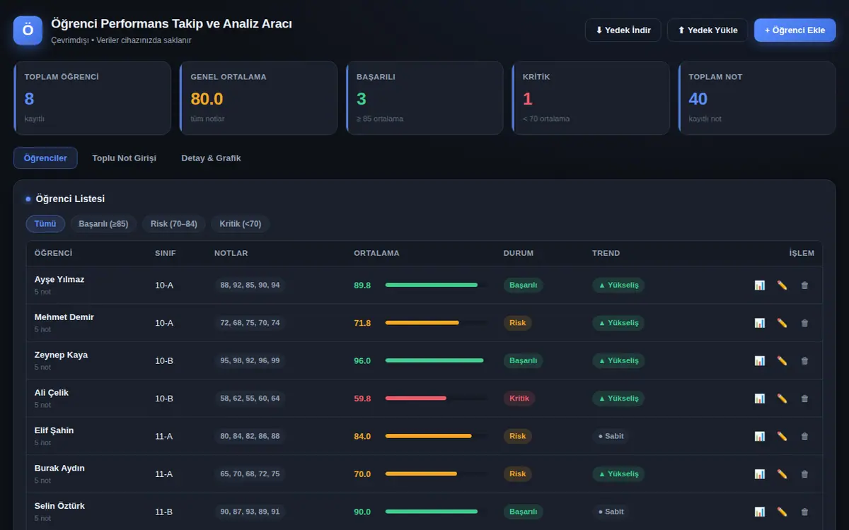Remove Mehmet Demir via the trash icon
849x530 pixels.
pyautogui.click(x=804, y=323)
